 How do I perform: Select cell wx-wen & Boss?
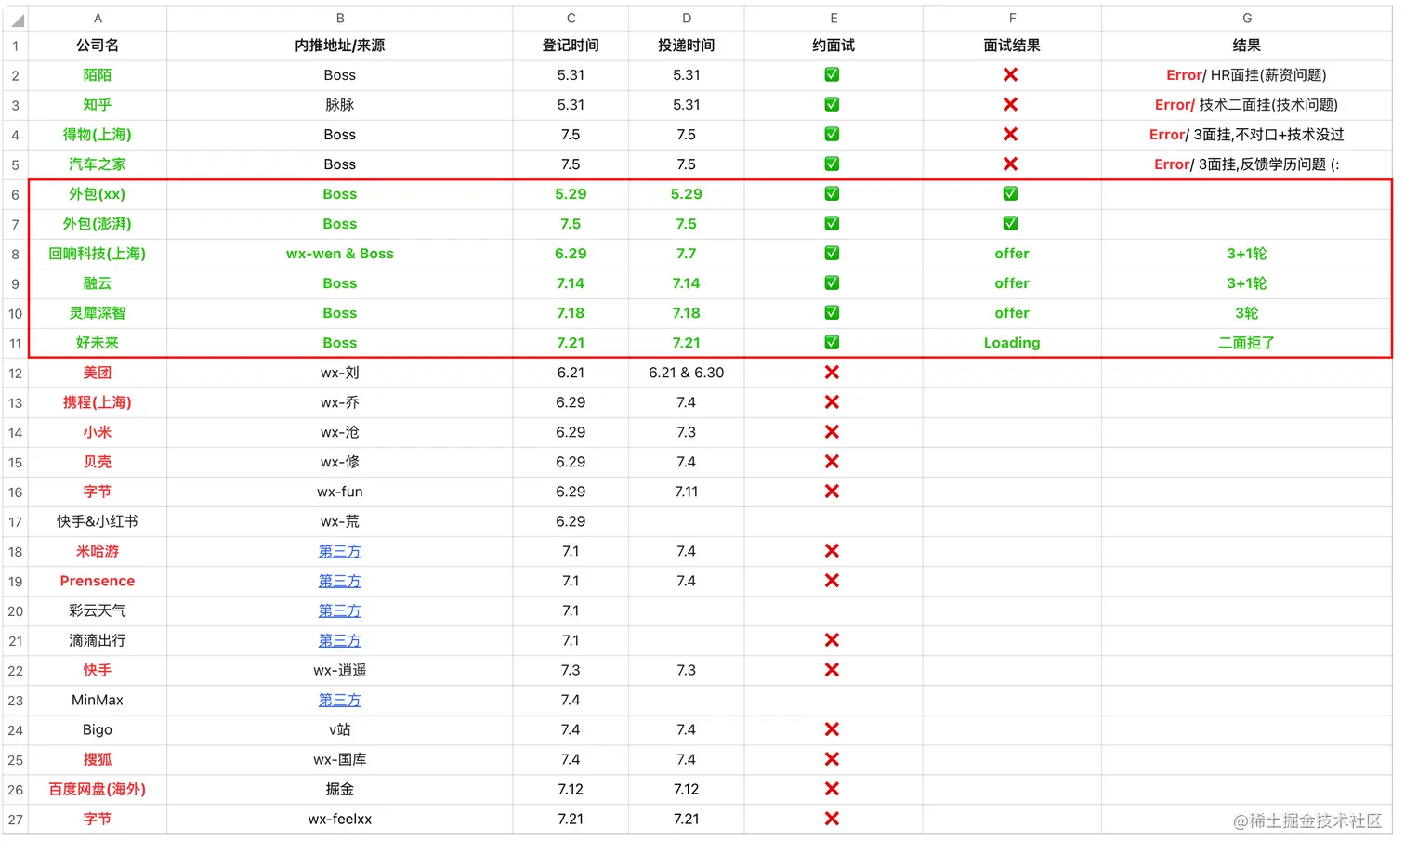click(x=340, y=254)
